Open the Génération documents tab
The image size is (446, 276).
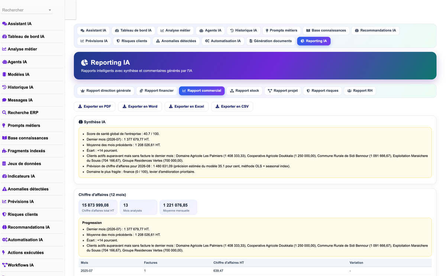(271, 41)
